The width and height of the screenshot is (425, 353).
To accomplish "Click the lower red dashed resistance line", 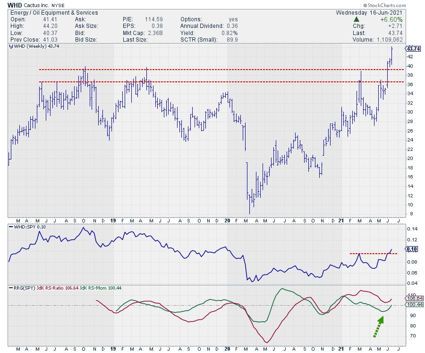I will click(x=212, y=82).
